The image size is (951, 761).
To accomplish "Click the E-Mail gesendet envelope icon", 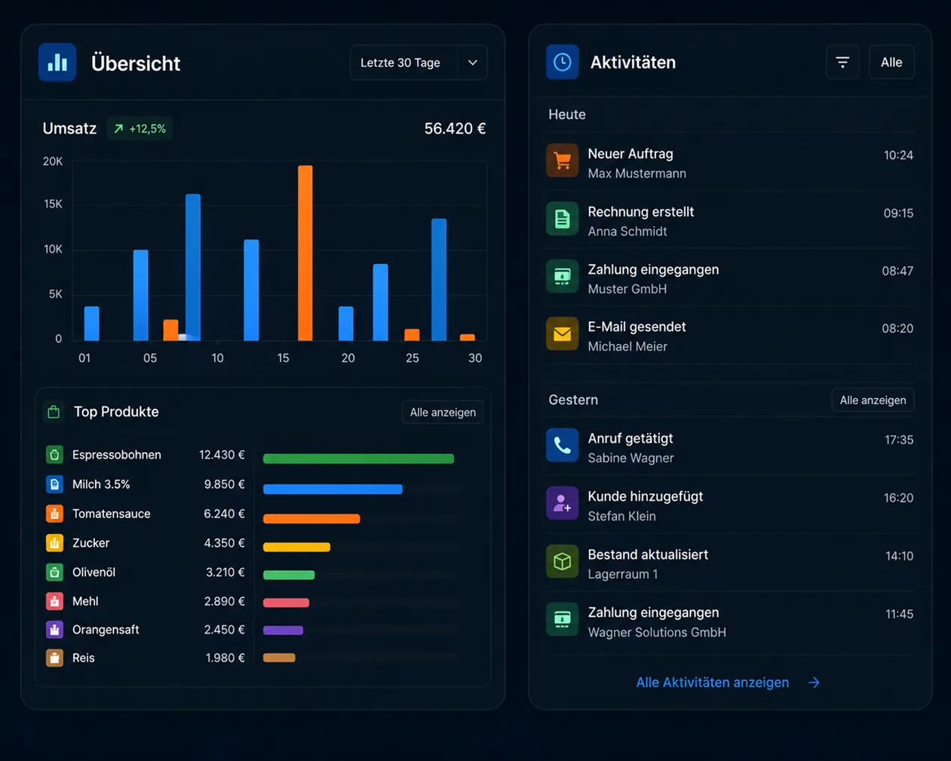I will coord(563,334).
